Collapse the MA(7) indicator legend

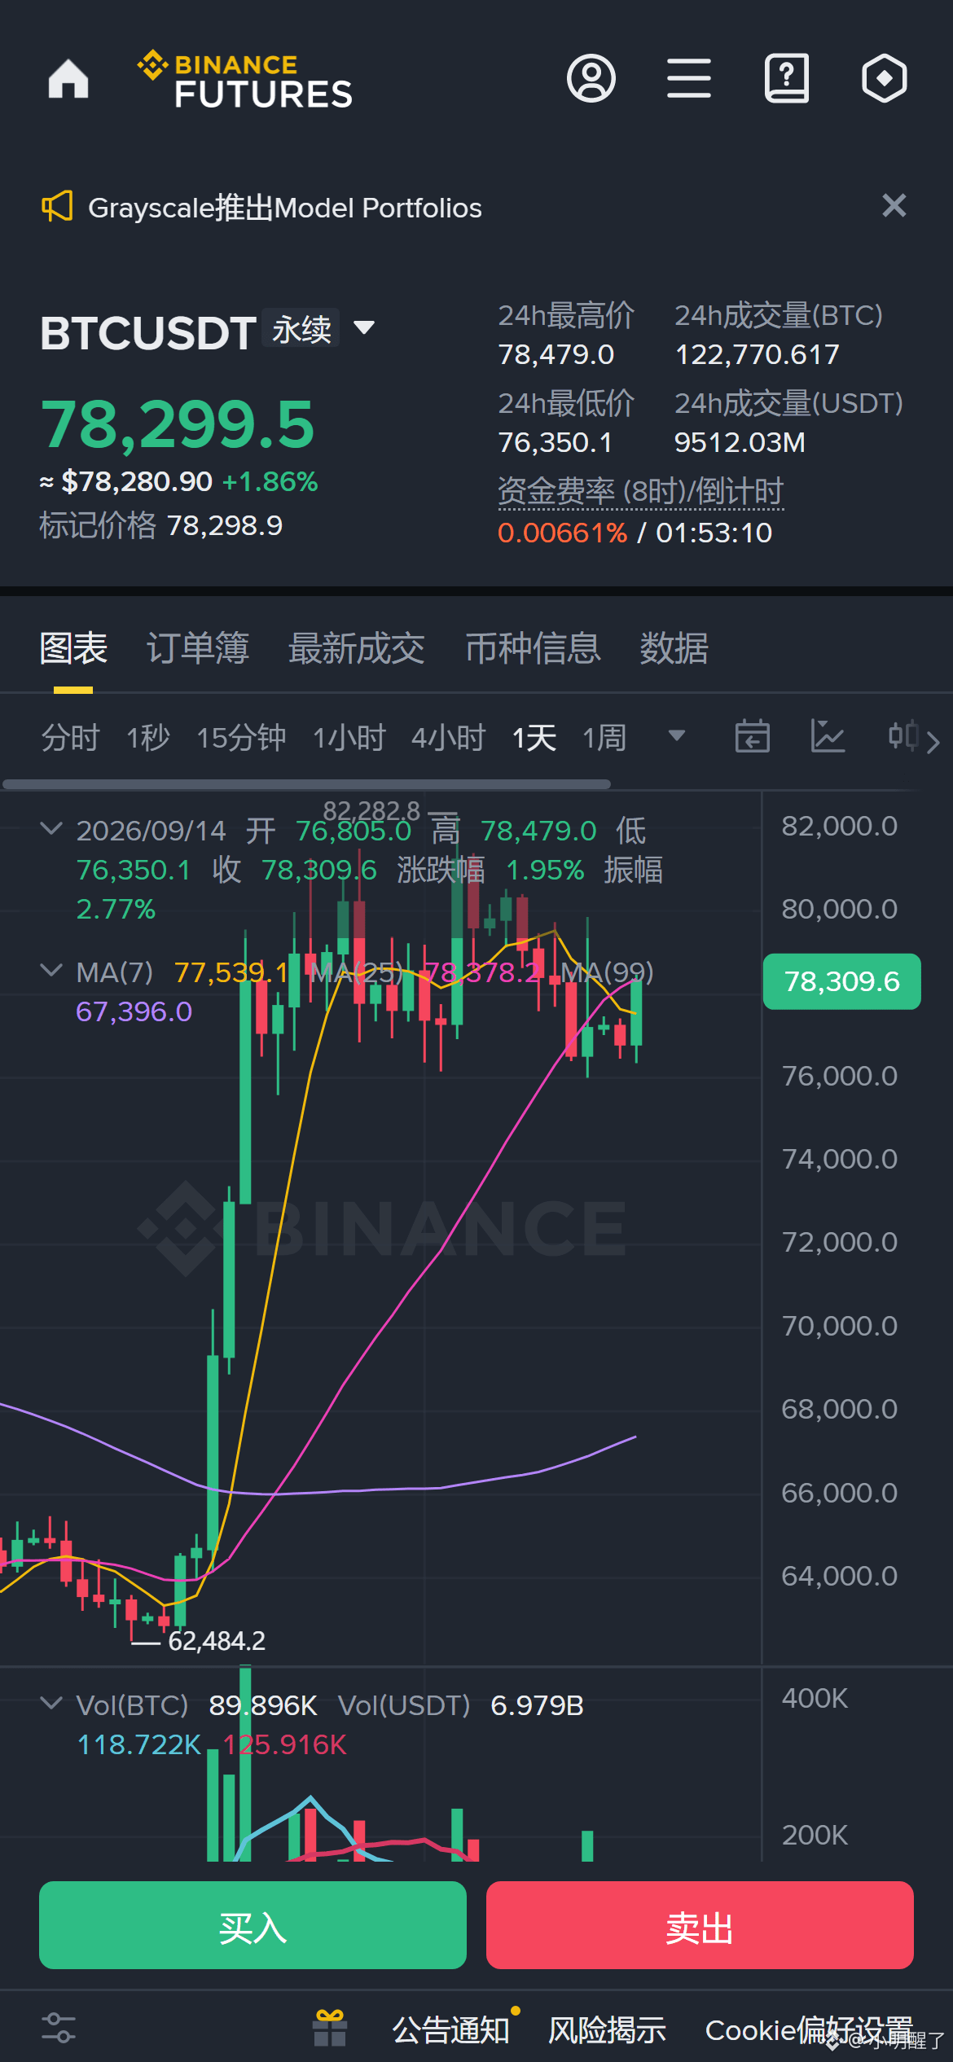(51, 970)
